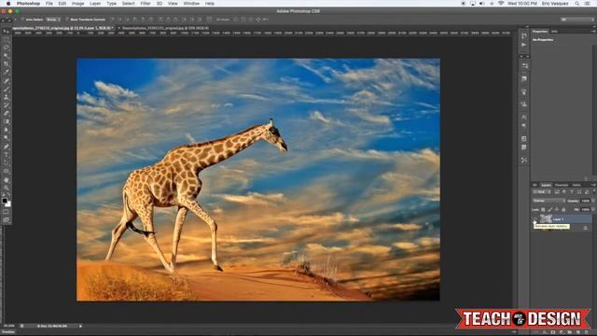This screenshot has width=597, height=336.
Task: Click the foreground color swatch
Action: click(4, 201)
